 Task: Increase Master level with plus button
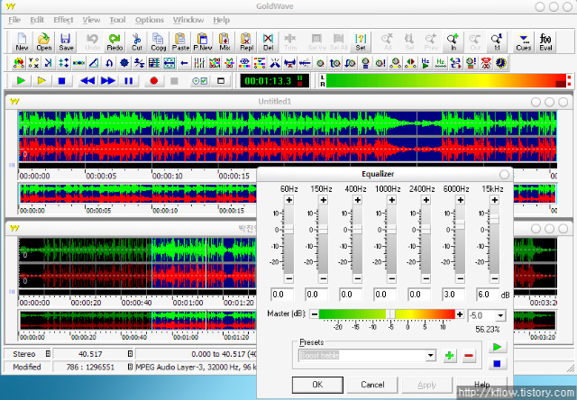[x=460, y=314]
